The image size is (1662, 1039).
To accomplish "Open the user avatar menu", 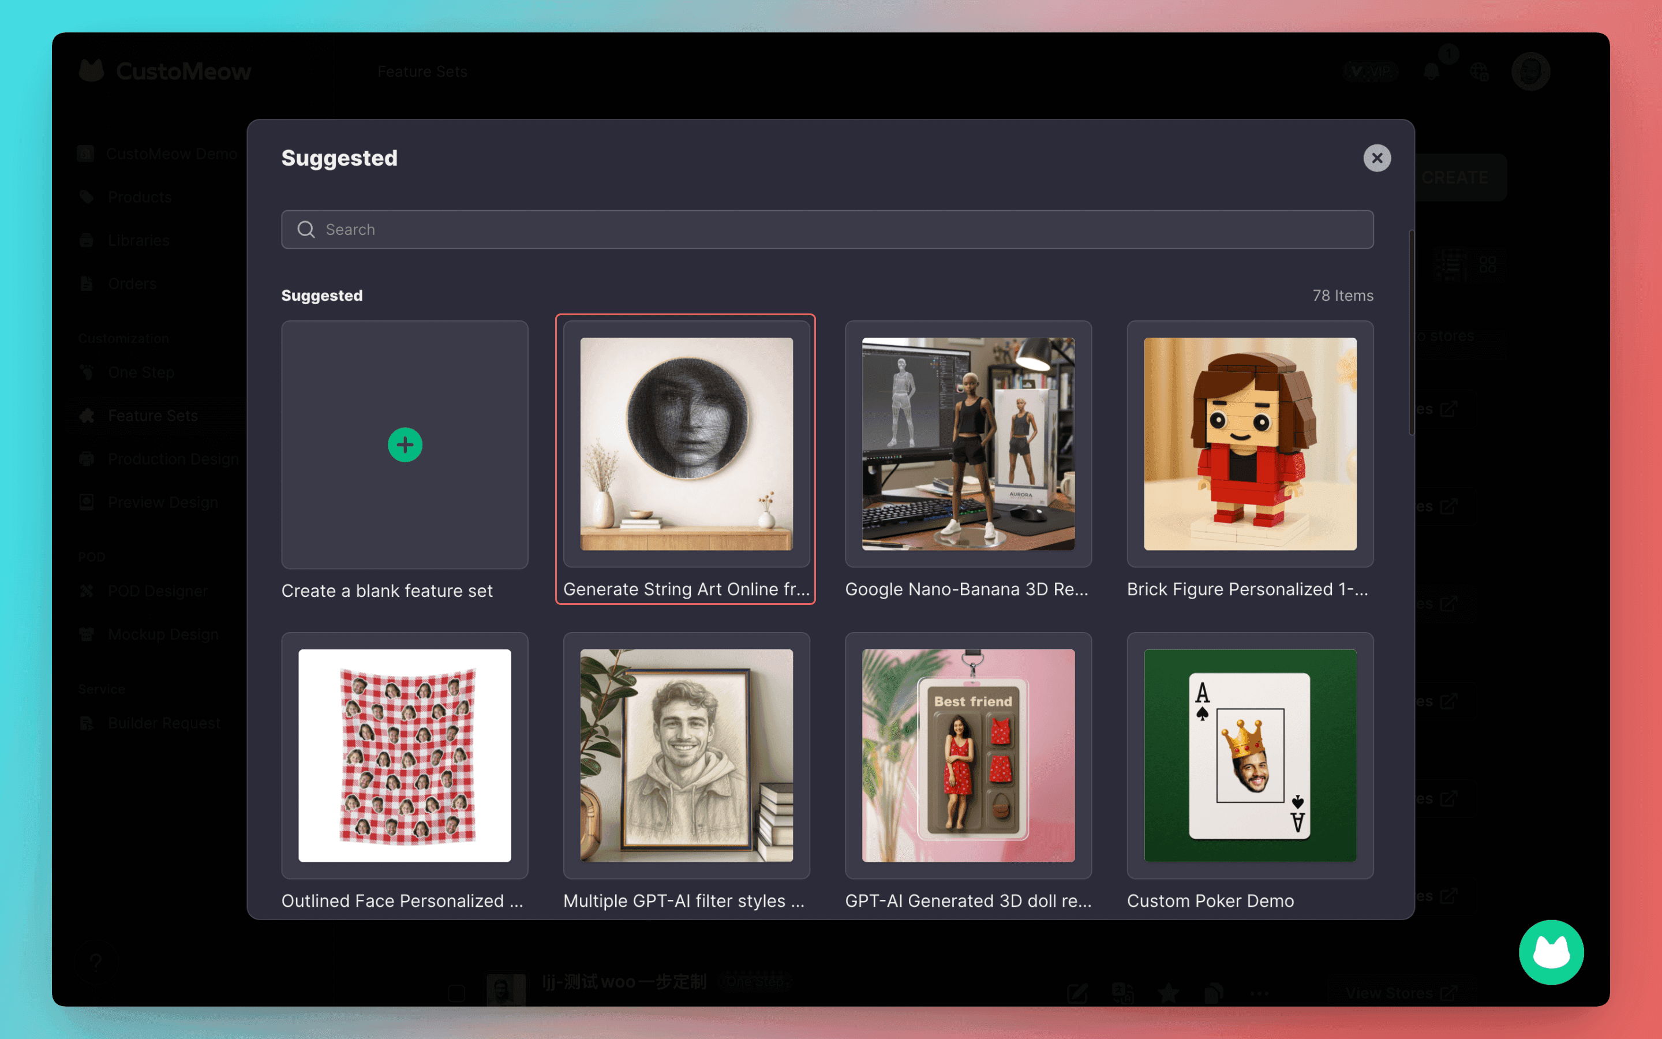I will click(x=1530, y=72).
